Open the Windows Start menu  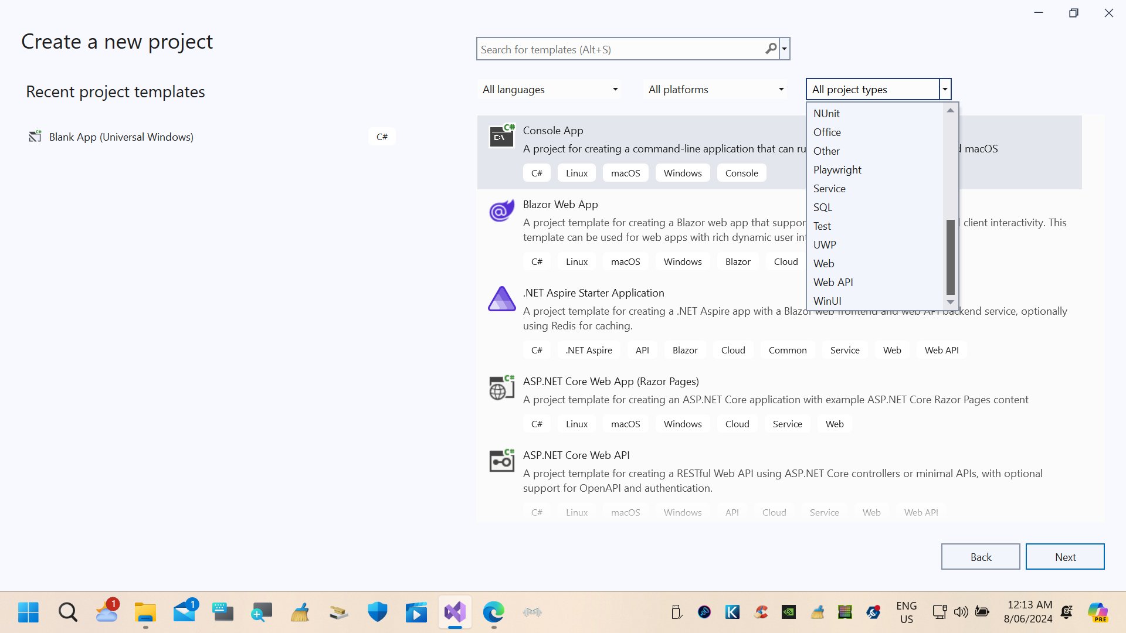(x=28, y=612)
